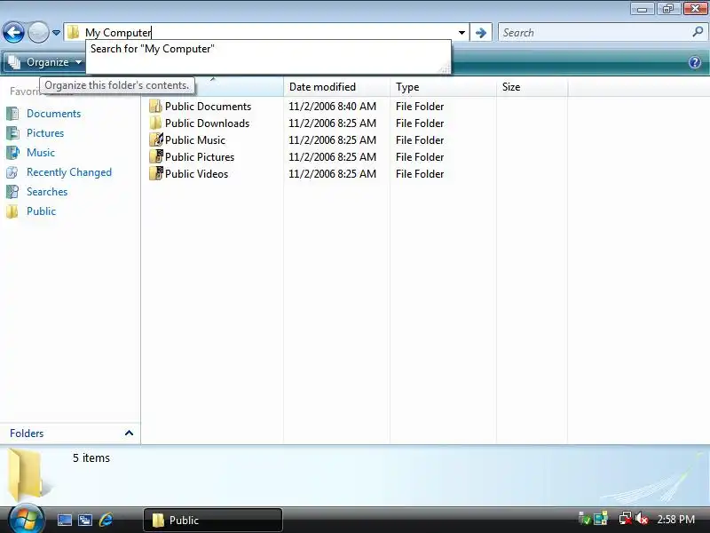Click the Back navigation arrow
The width and height of the screenshot is (710, 533).
[13, 33]
